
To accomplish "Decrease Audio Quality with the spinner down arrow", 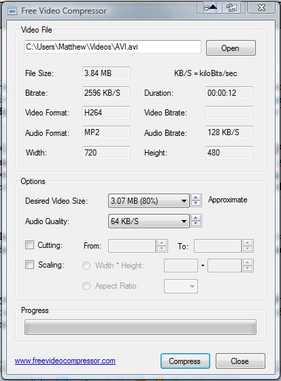I will pyautogui.click(x=196, y=224).
